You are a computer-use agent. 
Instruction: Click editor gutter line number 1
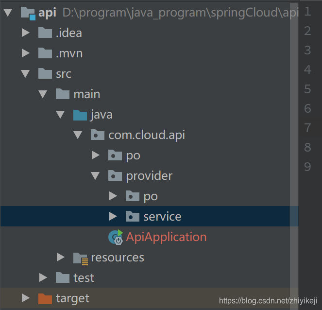click(x=307, y=12)
